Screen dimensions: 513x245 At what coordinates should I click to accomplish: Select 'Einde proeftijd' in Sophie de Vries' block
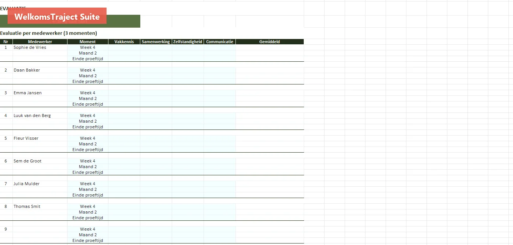coord(88,59)
